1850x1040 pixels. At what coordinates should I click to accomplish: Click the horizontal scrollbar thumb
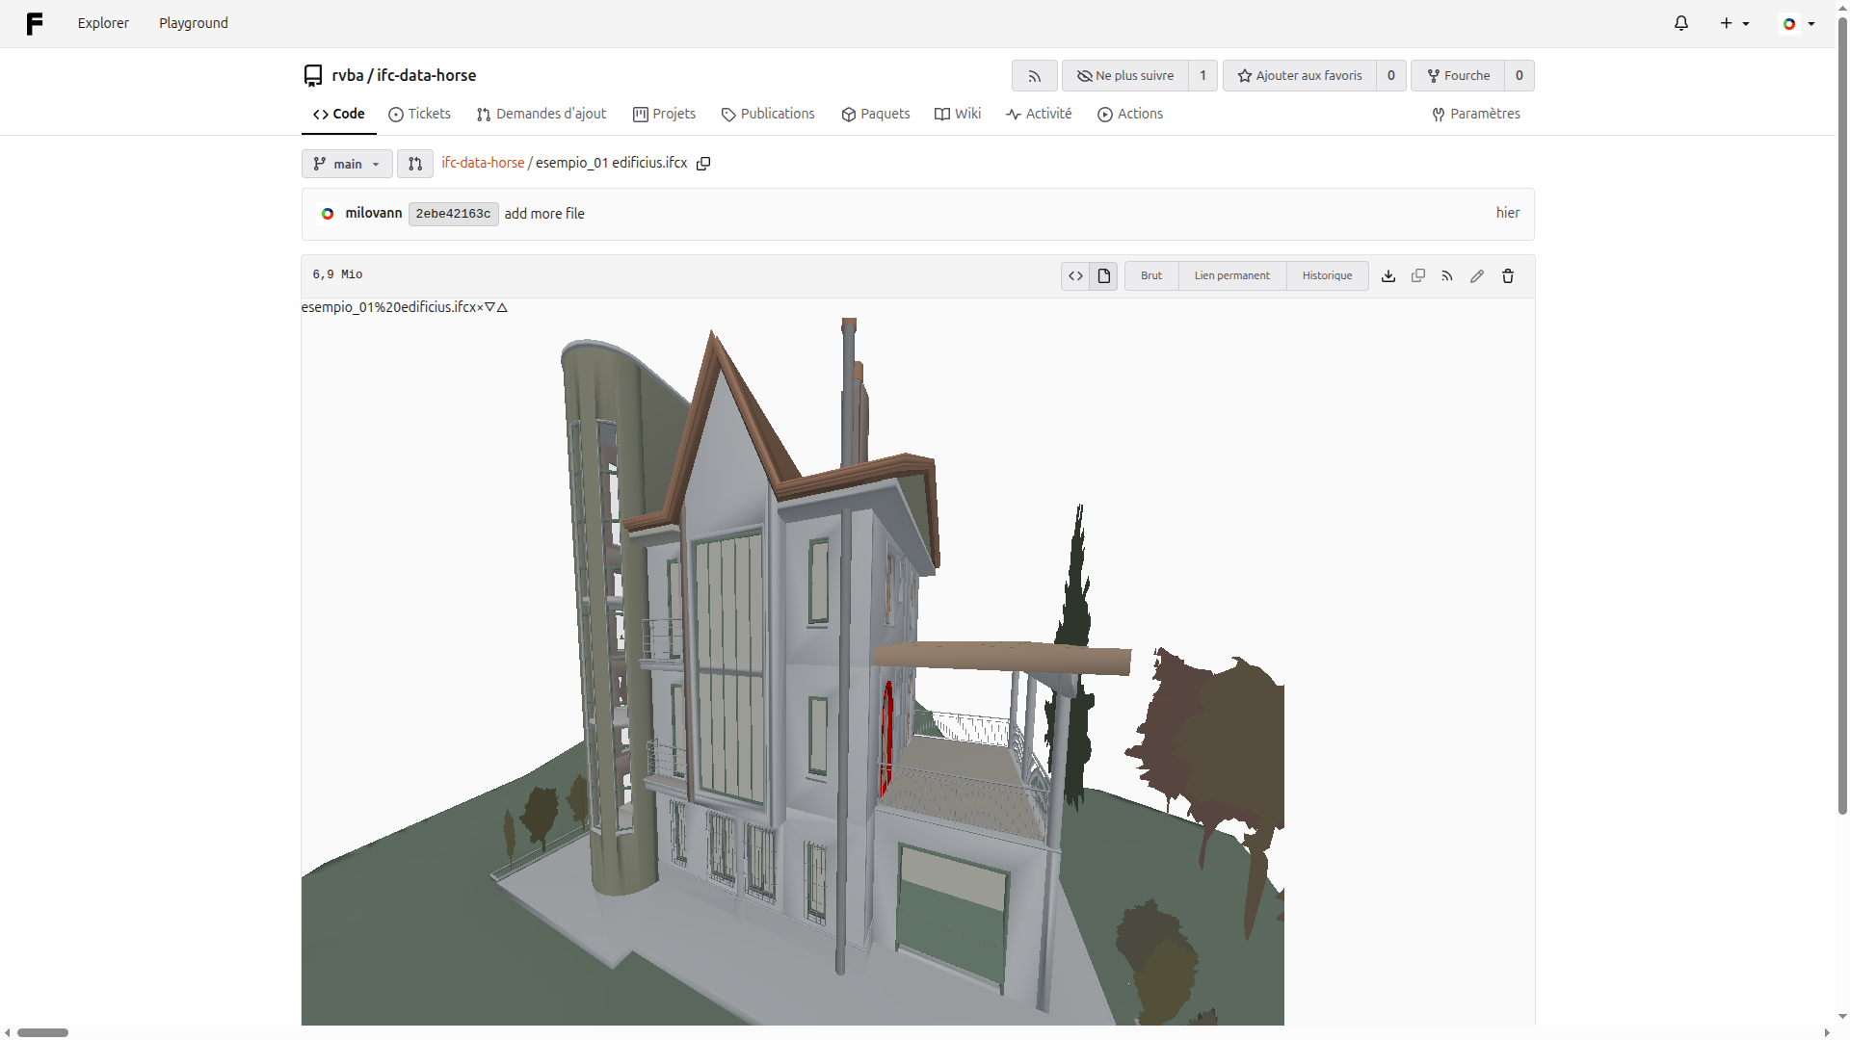click(42, 1032)
